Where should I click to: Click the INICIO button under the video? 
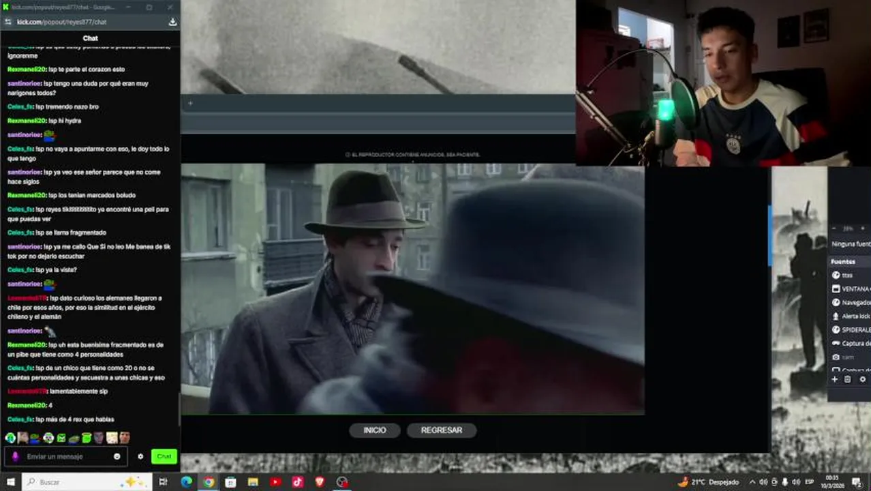[x=375, y=430]
